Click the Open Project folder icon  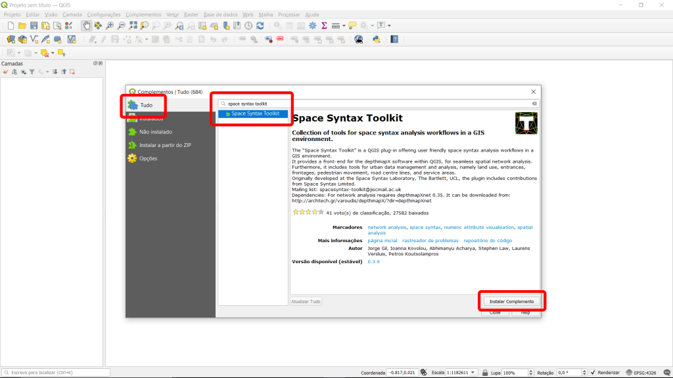(22, 26)
